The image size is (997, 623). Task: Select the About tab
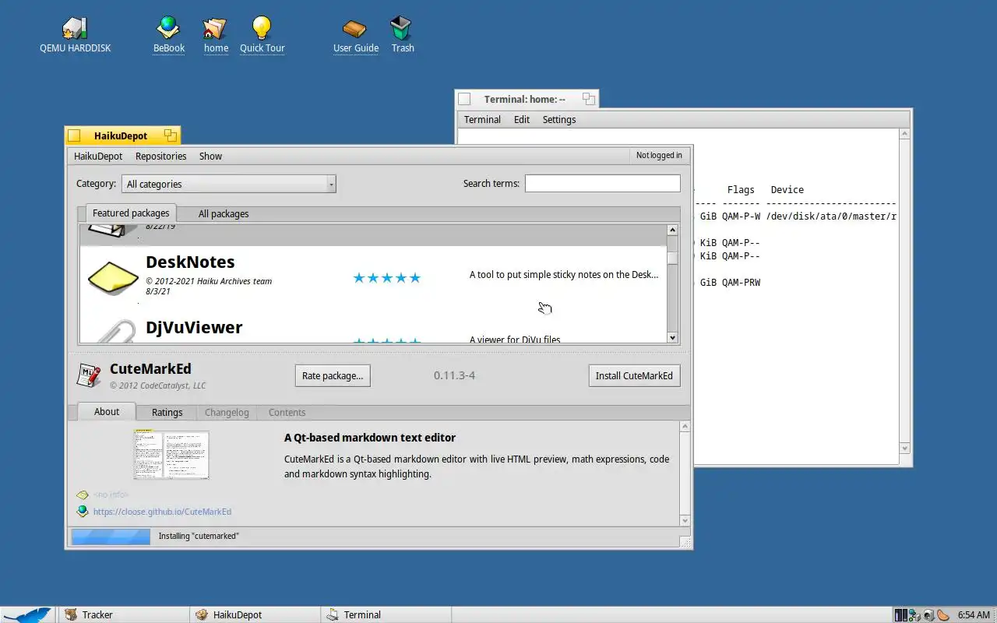click(x=107, y=411)
